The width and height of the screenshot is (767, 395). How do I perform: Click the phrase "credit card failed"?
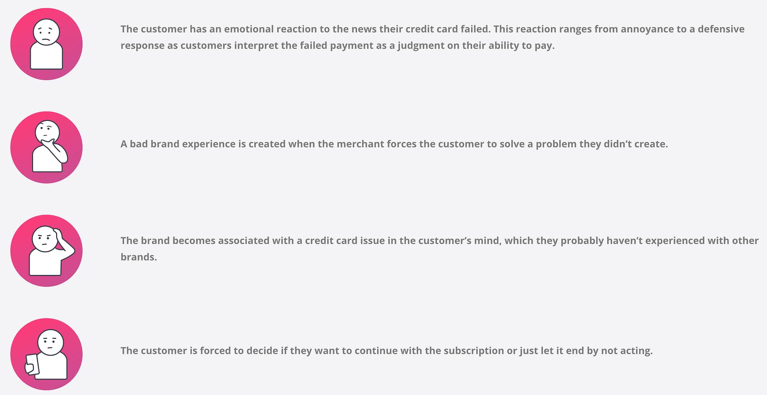coord(447,29)
